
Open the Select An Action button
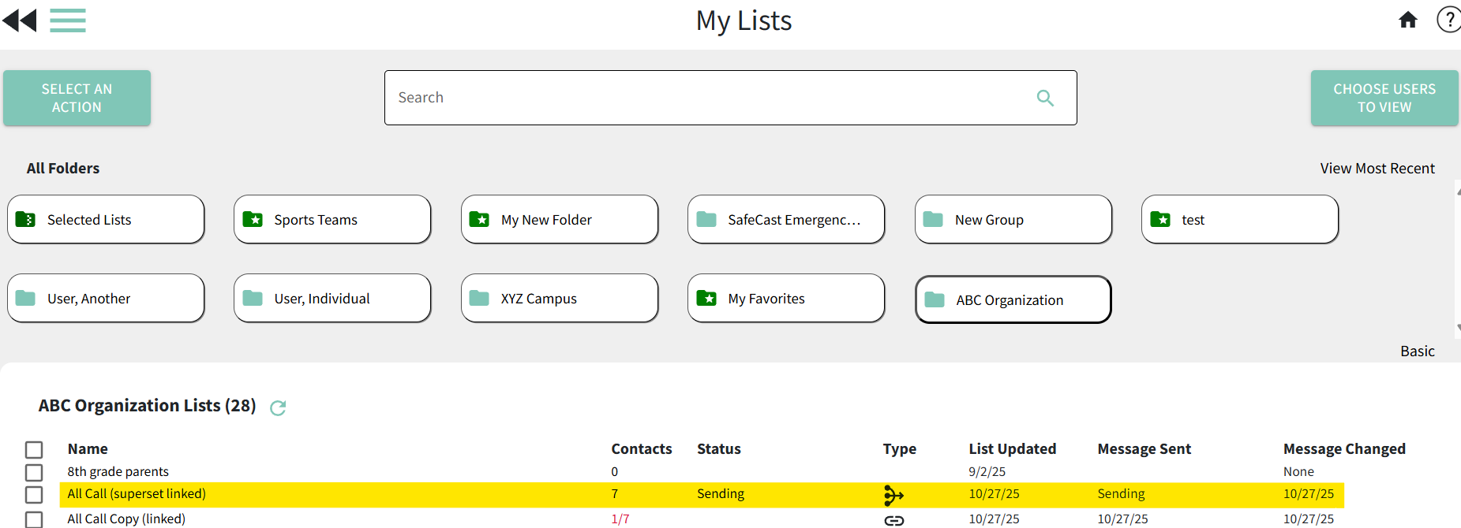[77, 98]
